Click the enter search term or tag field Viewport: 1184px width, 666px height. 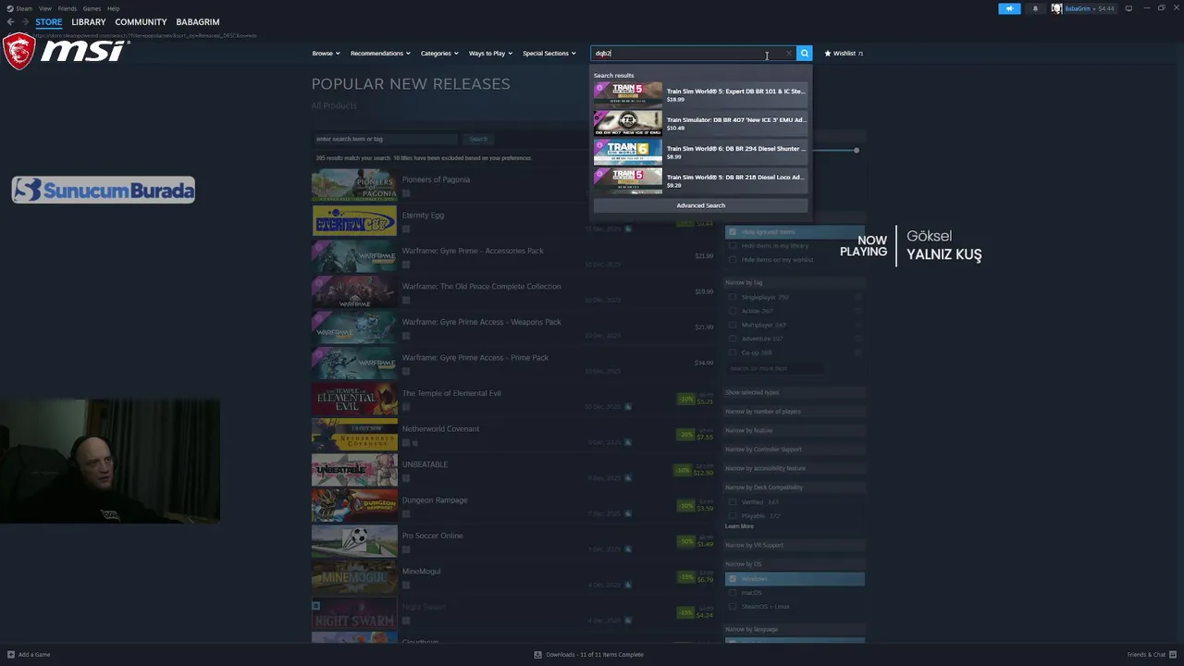pos(386,139)
